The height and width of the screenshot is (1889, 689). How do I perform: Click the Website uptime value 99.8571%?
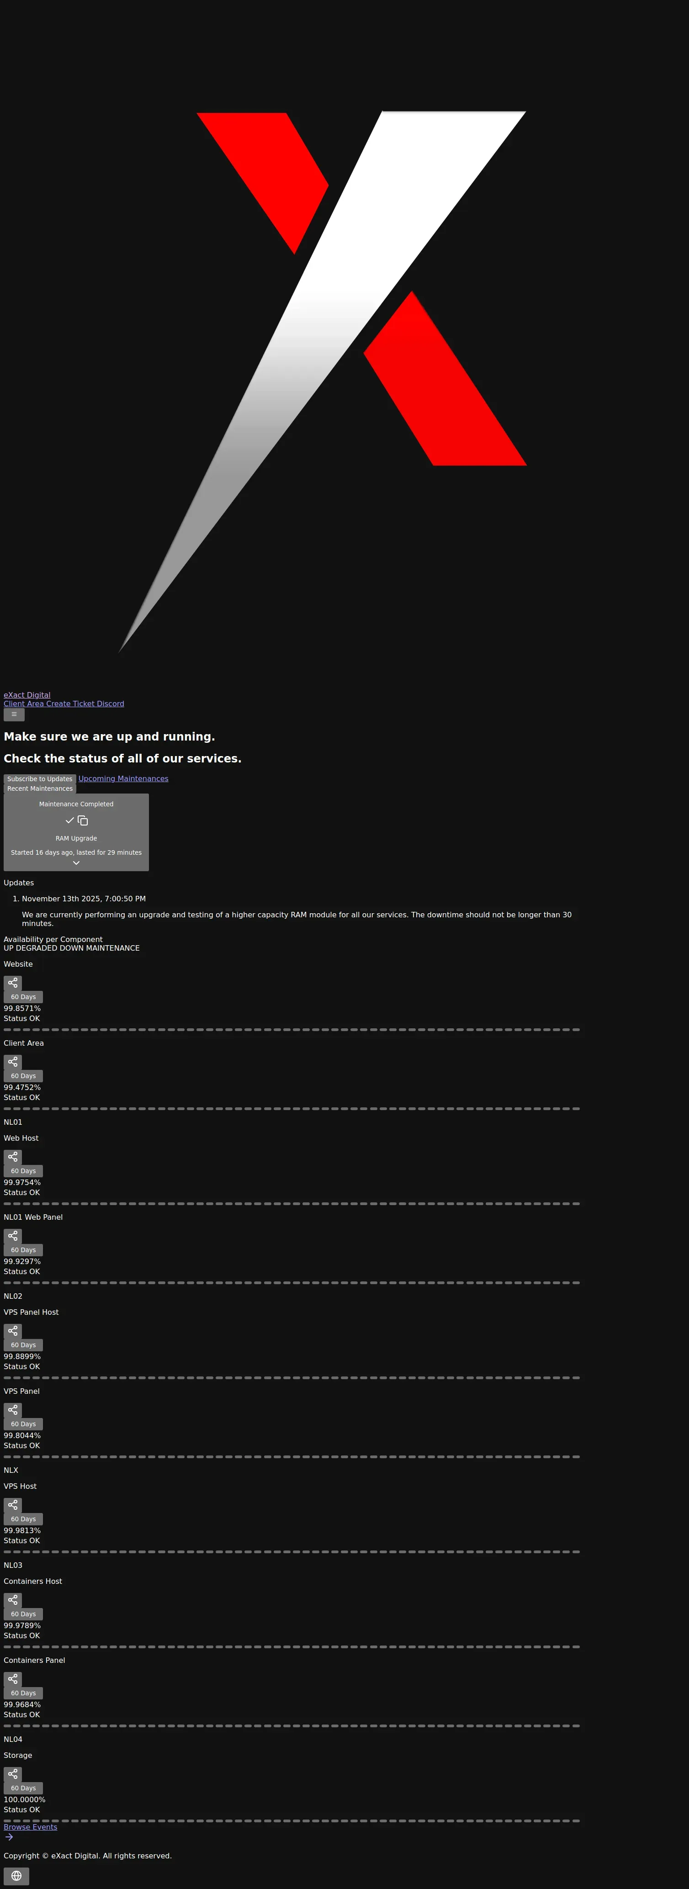click(x=22, y=1009)
